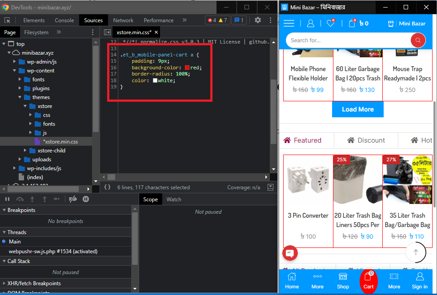This screenshot has height=295, width=437.
Task: Collapse the wp-content folder
Action: (15, 71)
